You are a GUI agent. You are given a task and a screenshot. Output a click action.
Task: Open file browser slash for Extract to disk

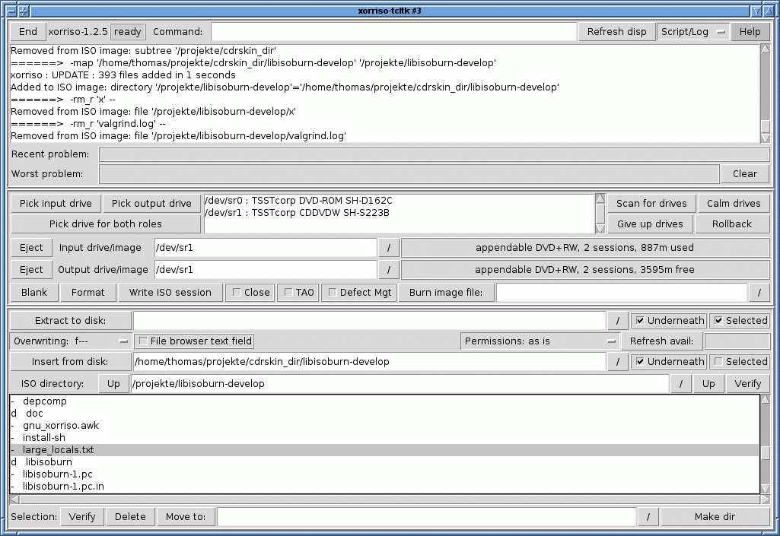pyautogui.click(x=618, y=321)
